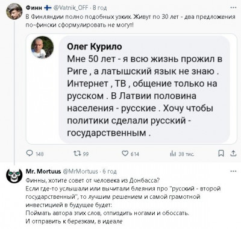The width and height of the screenshot is (241, 229).
Task: Open more options for Финн's tweet
Action: tap(233, 7)
